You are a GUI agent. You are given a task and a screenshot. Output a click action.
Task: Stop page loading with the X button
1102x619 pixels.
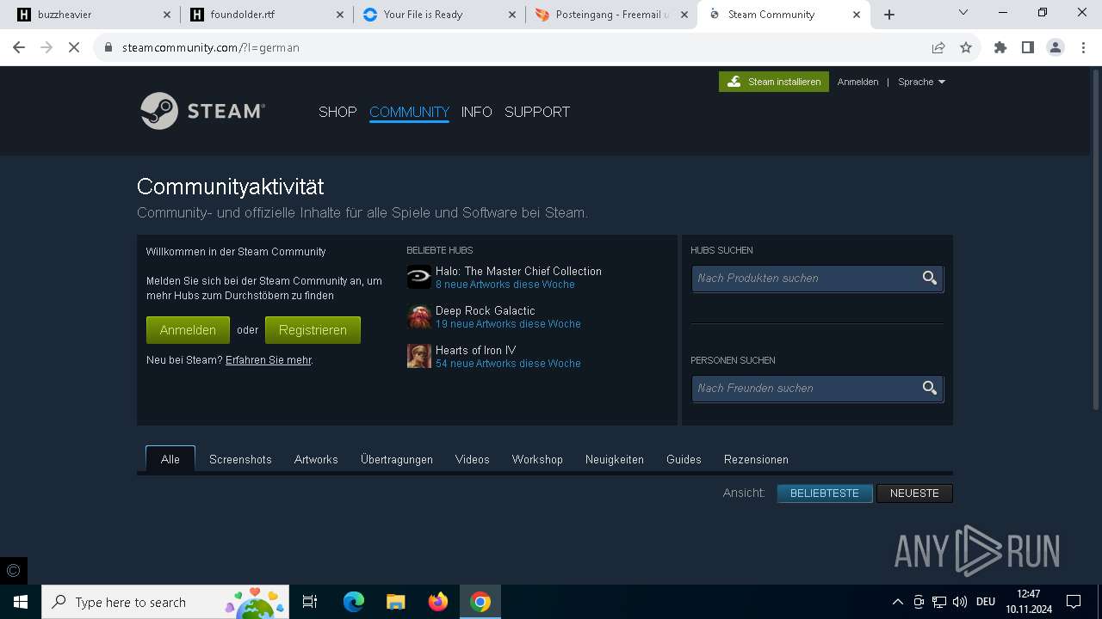[x=74, y=47]
